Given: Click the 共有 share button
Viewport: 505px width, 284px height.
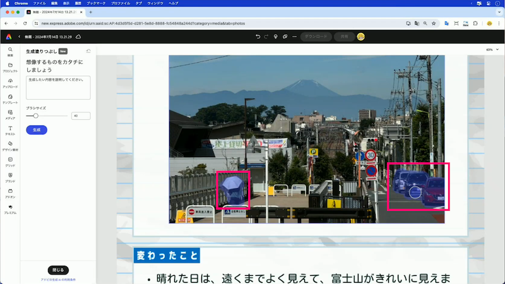Looking at the screenshot, I should pos(344,37).
